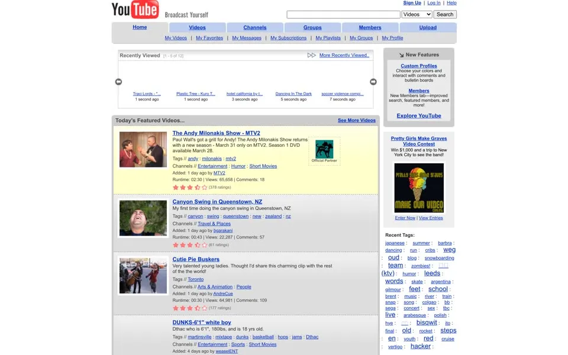Click the YouTube logo
Image resolution: width=568 pixels, height=355 pixels.
click(x=135, y=9)
